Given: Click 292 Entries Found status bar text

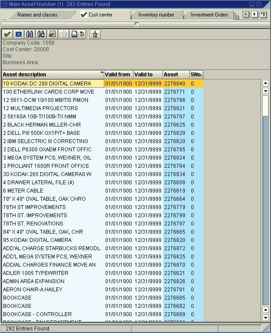Looking at the screenshot, I should [x=27, y=328].
